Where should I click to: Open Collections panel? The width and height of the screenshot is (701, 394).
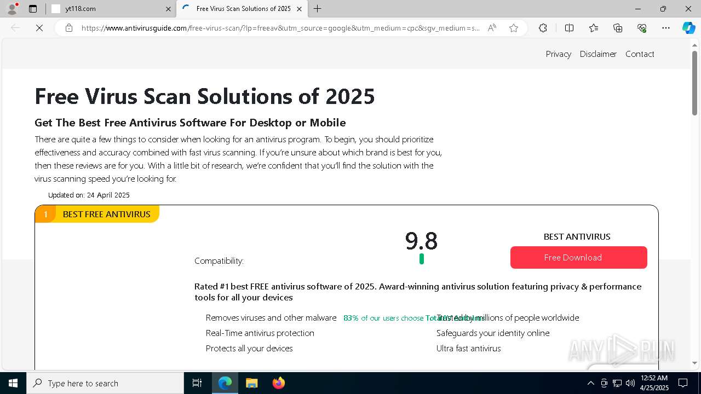618,28
